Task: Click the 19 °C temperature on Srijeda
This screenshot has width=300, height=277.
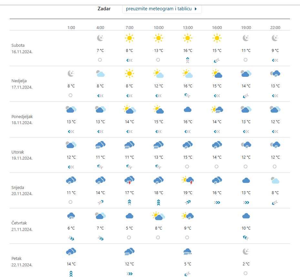Action: coord(188,193)
